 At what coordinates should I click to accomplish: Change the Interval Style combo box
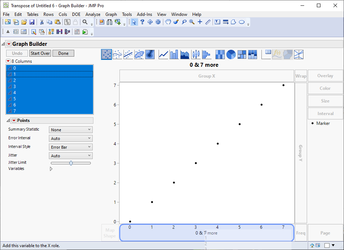[x=70, y=146]
